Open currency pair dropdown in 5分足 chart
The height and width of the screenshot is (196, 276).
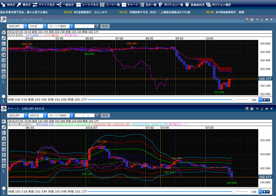point(17,26)
